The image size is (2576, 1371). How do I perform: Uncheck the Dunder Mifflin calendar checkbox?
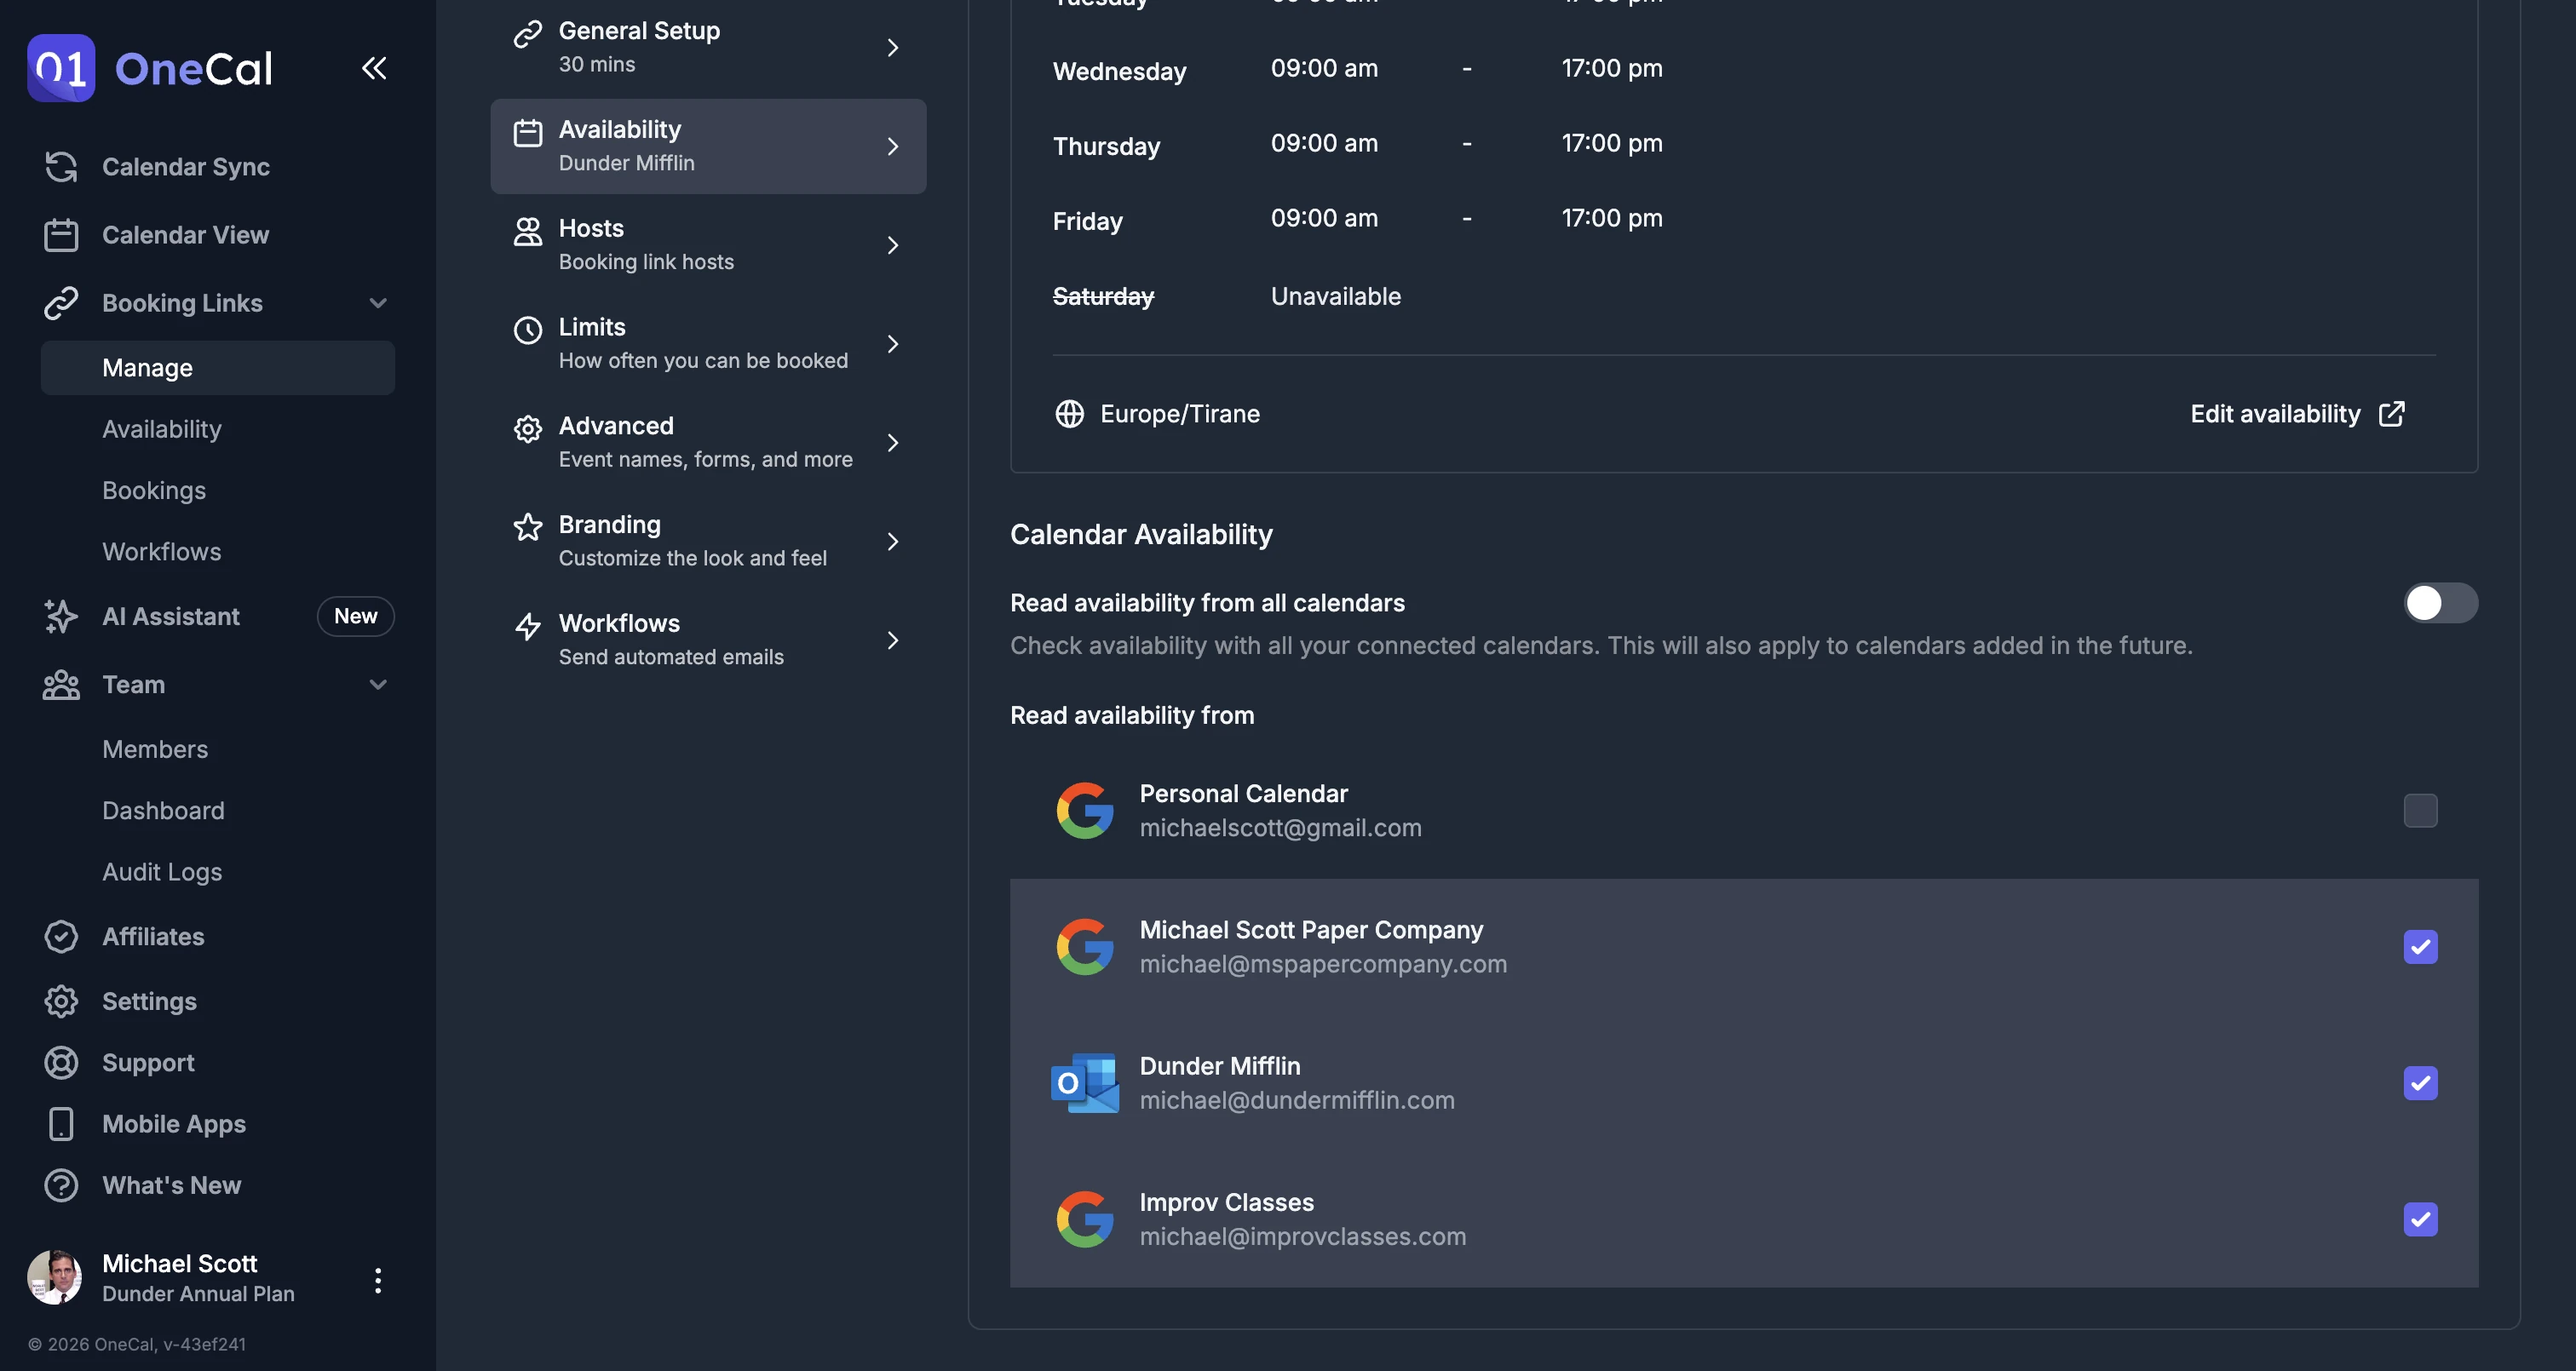[x=2420, y=1083]
